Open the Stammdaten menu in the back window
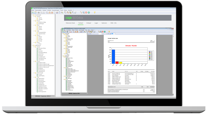The image size is (208, 114). coord(38,10)
